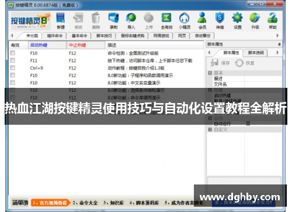Expand the 自定义 property group
The width and height of the screenshot is (292, 212).
tap(210, 129)
